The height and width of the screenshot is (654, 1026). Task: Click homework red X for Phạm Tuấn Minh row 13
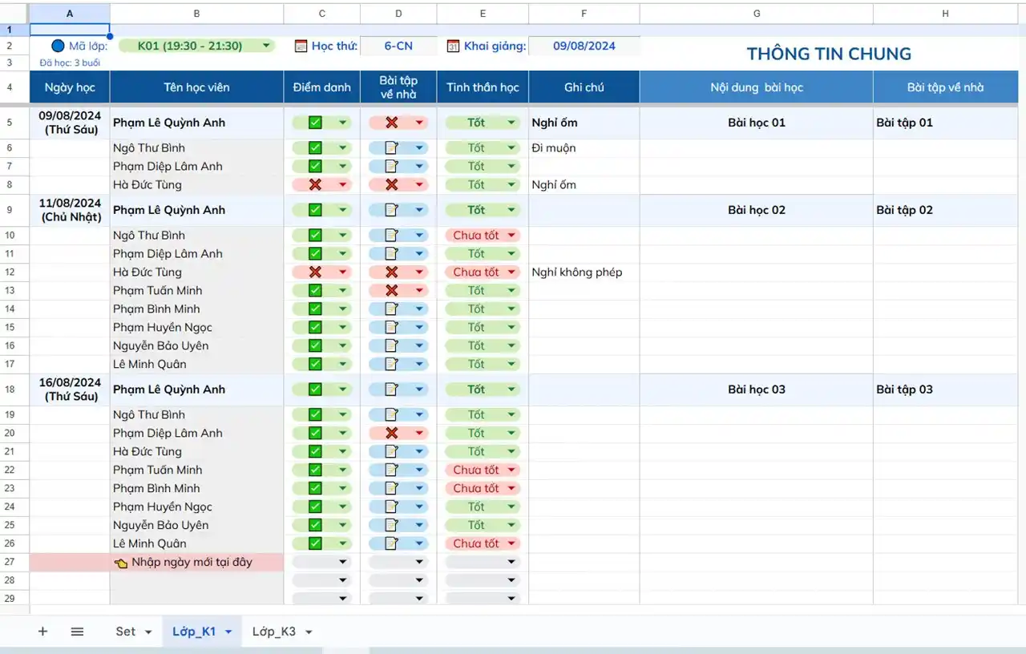point(391,290)
